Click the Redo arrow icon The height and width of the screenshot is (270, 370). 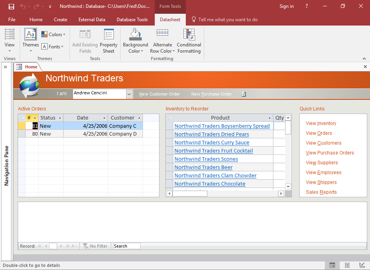(37, 6)
